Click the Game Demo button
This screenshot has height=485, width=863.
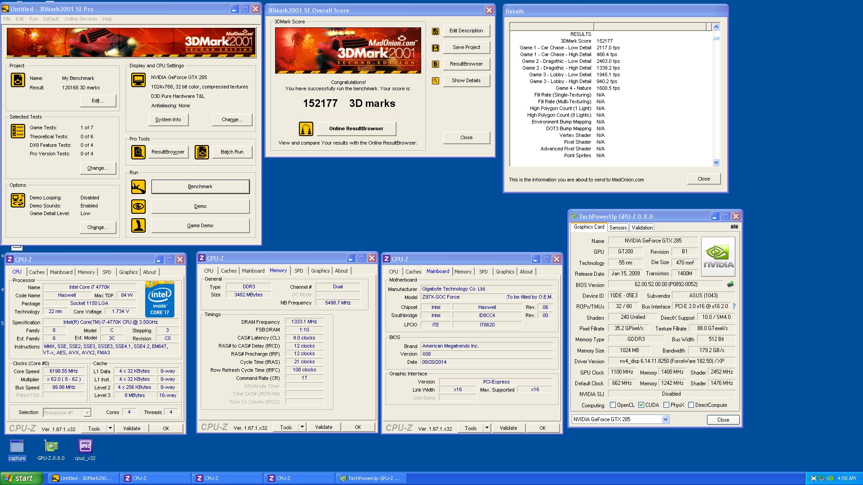[x=200, y=225]
